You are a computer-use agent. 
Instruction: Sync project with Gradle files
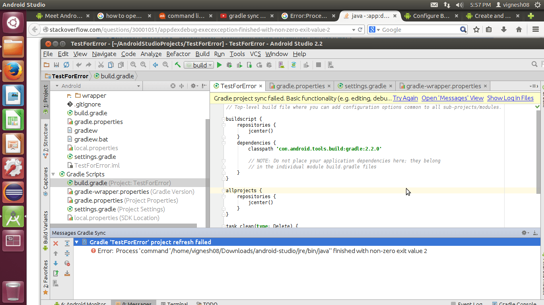pos(293,65)
